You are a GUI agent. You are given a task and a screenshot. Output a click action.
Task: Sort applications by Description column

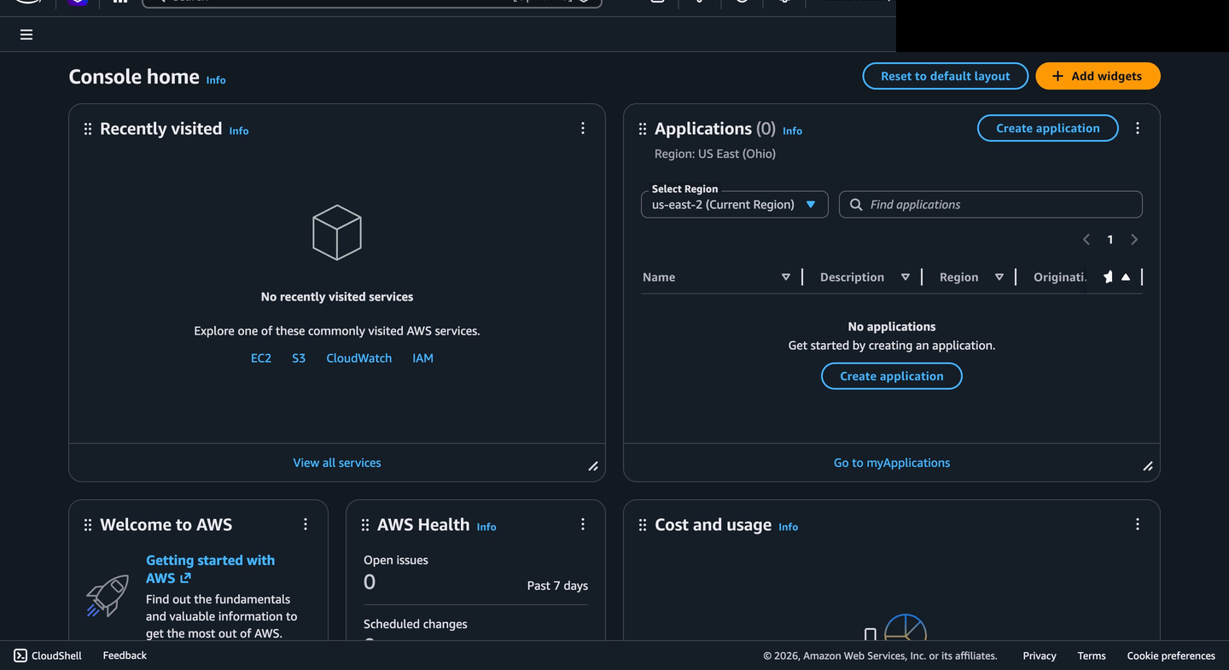click(906, 277)
